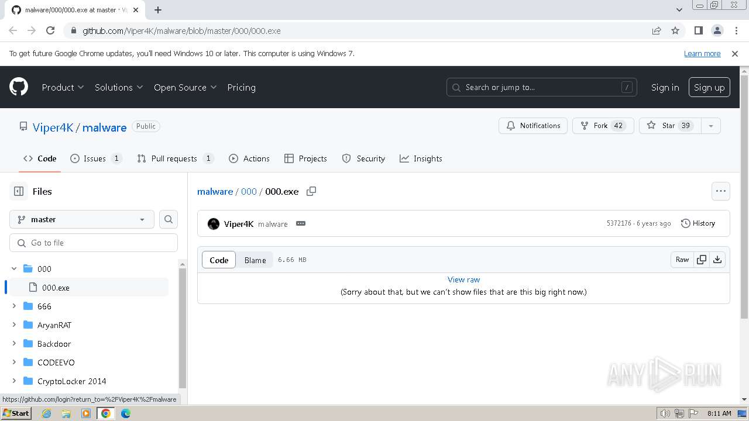Switch to the Code repository tab
Screen dimensions: 749x421
pyautogui.click(x=40, y=158)
